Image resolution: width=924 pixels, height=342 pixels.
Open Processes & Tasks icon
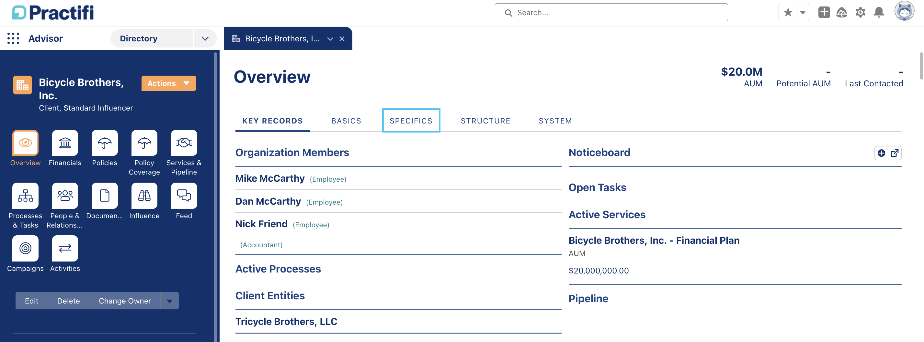(x=25, y=196)
